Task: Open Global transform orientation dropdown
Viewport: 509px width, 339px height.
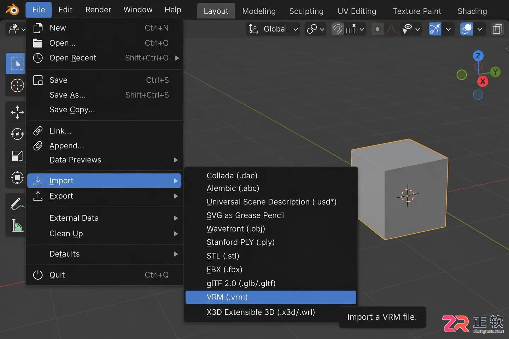Action: point(273,29)
